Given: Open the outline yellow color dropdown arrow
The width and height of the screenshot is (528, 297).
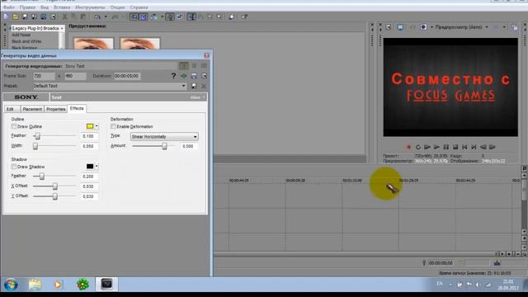Looking at the screenshot, I should 97,126.
